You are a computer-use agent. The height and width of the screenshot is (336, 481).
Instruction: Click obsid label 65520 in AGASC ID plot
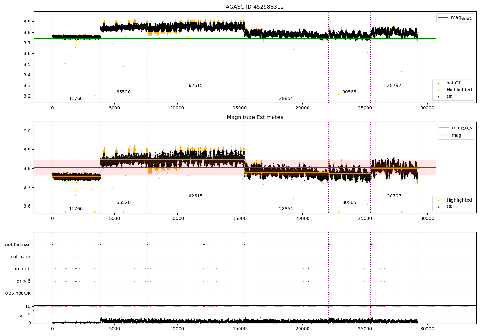click(123, 92)
